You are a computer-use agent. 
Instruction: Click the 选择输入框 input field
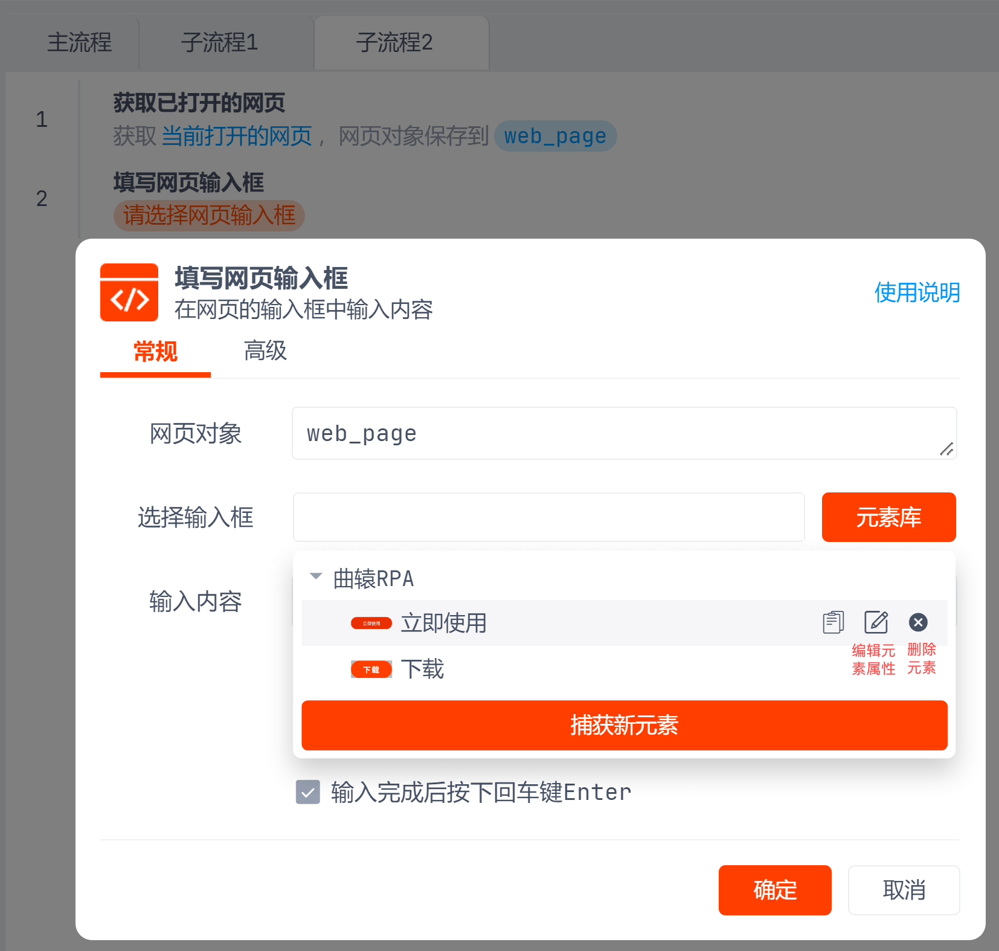pyautogui.click(x=548, y=517)
